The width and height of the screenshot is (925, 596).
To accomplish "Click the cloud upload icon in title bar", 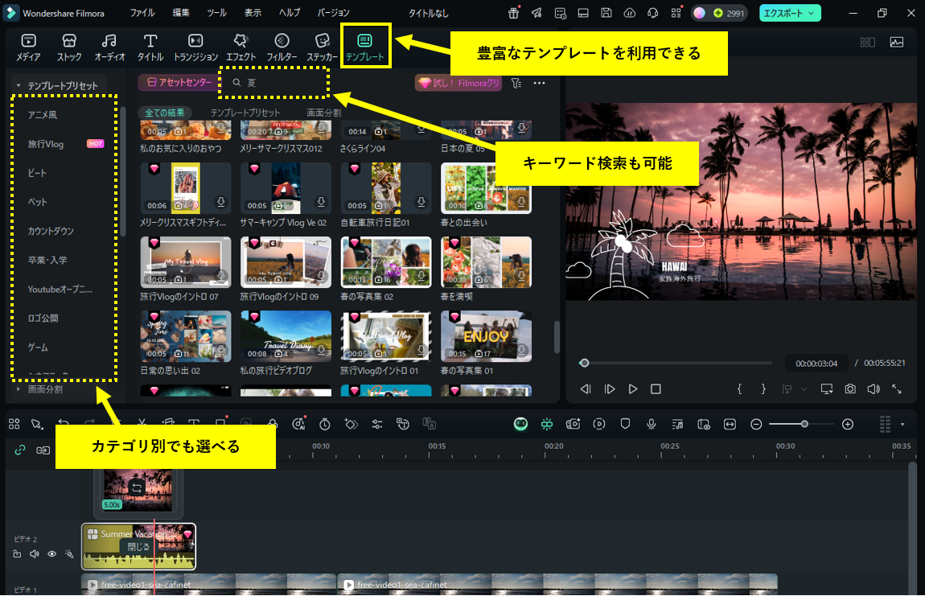I will [x=630, y=13].
